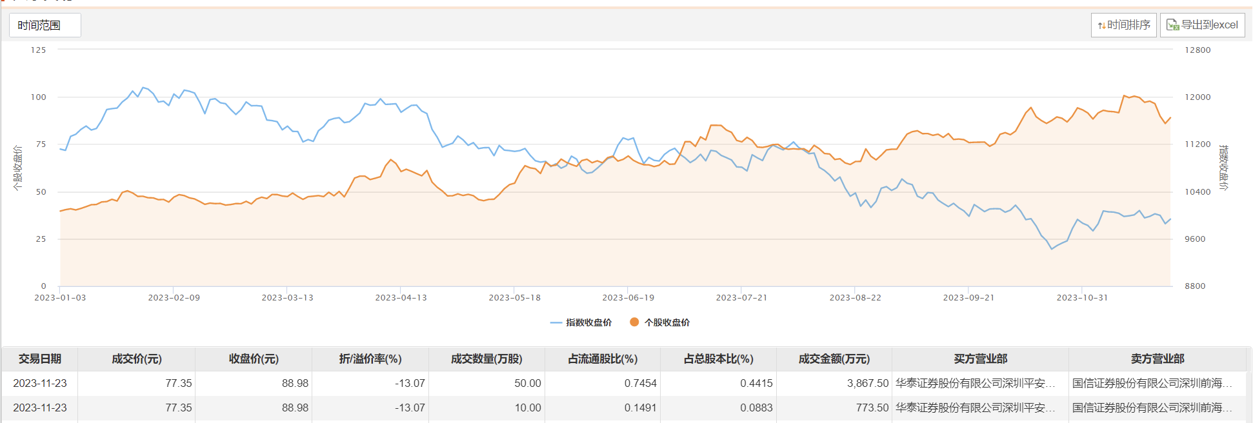The width and height of the screenshot is (1253, 423).
Task: Click the 2023-06-19 x-axis date label
Action: (x=628, y=298)
